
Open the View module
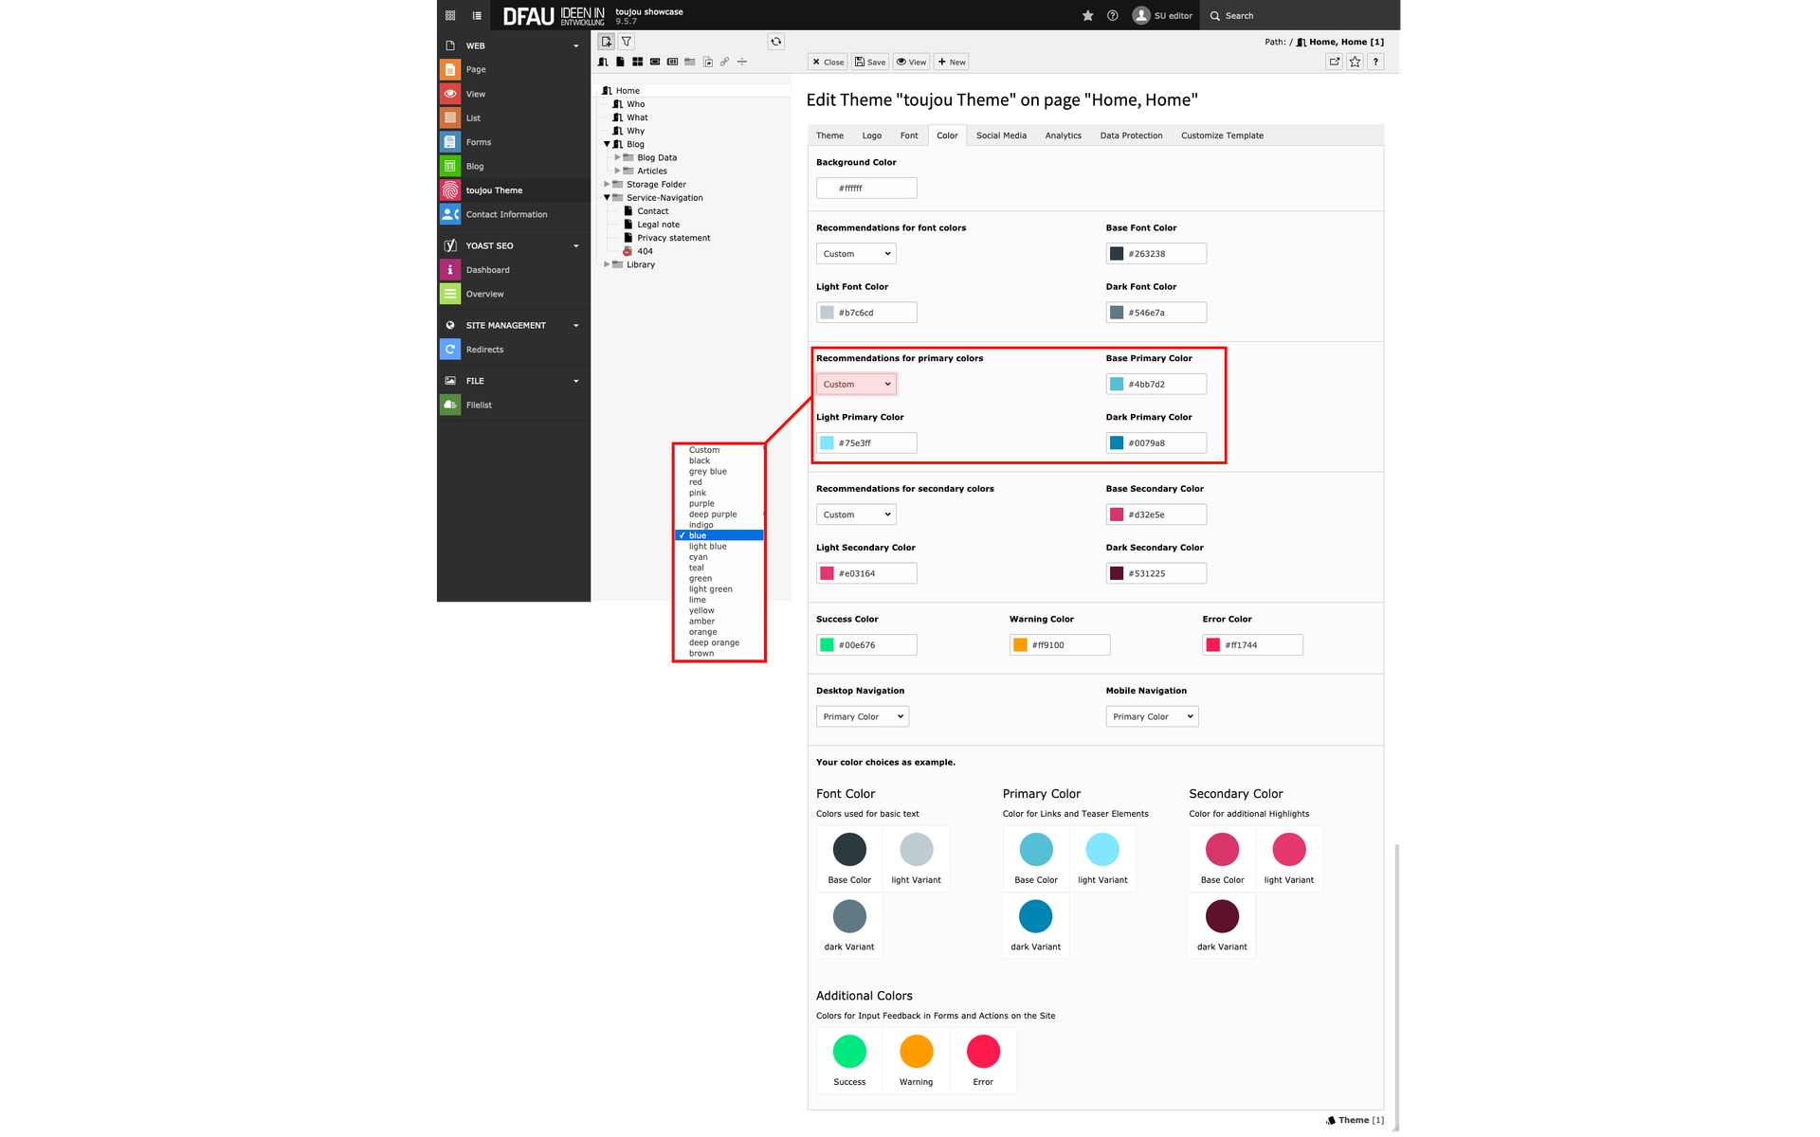514,94
